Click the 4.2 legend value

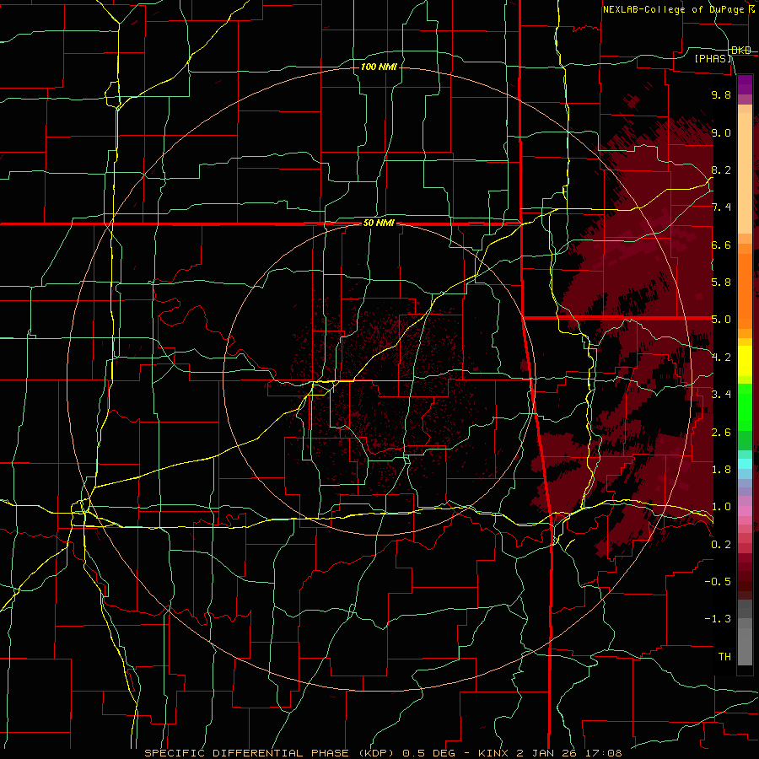(x=721, y=358)
